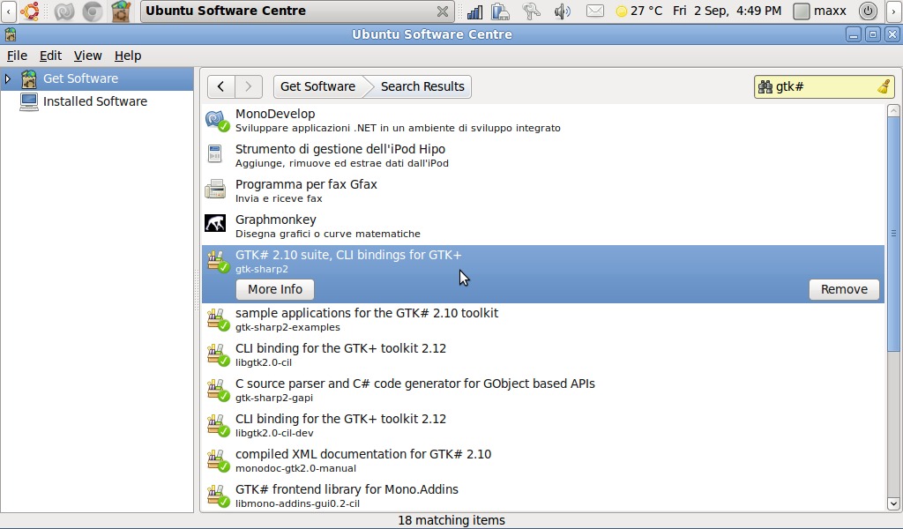Click the Chromium launcher in the panel
The height and width of the screenshot is (529, 903).
pyautogui.click(x=92, y=11)
